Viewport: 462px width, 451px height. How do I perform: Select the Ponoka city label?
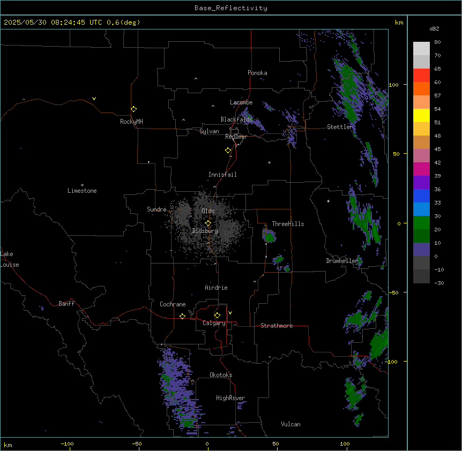[257, 73]
